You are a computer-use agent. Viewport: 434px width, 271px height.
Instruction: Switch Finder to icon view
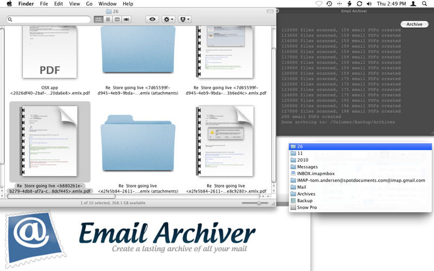point(99,20)
